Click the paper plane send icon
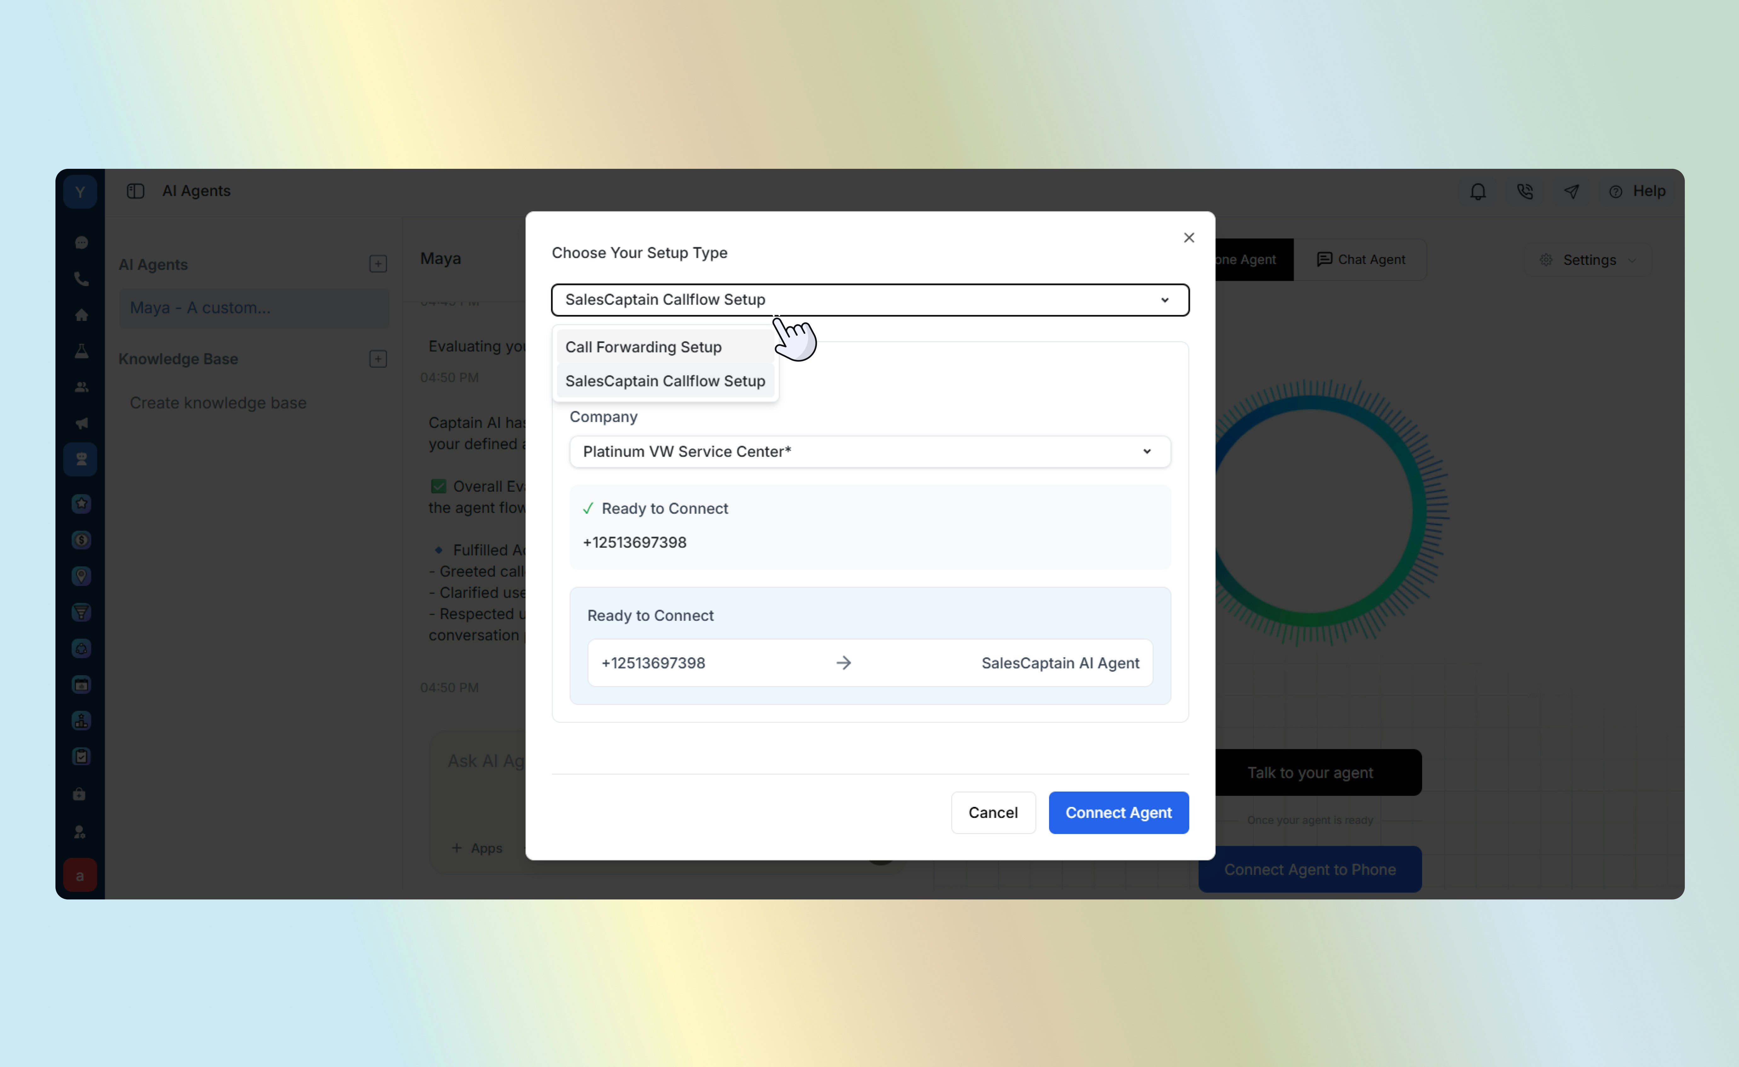 tap(1571, 191)
